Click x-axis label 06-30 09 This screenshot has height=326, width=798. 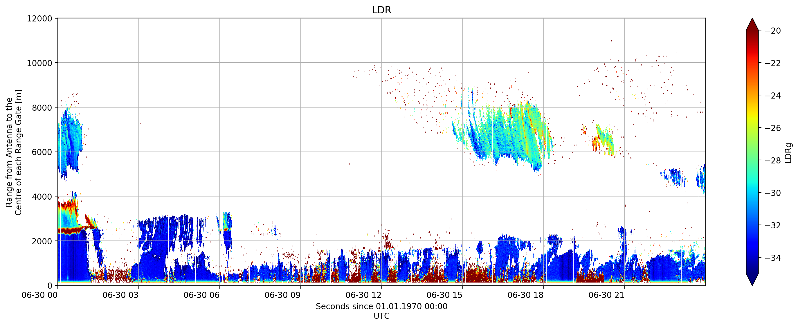point(282,295)
